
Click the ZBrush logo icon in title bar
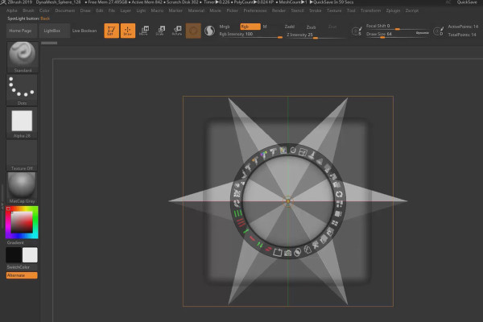point(3,2)
